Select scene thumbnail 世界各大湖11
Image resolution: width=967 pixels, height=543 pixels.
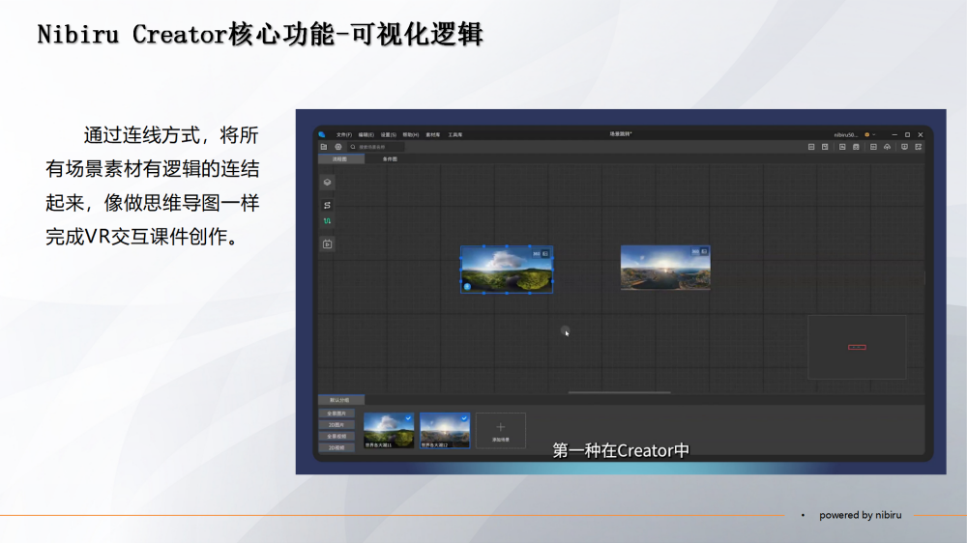(389, 430)
